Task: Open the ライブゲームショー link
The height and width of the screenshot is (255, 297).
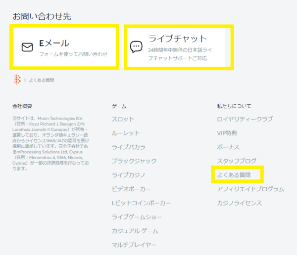Action: (x=136, y=216)
